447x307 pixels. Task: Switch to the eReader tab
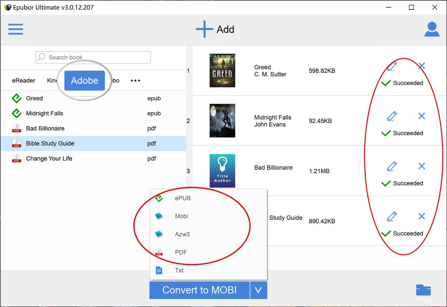click(x=24, y=81)
